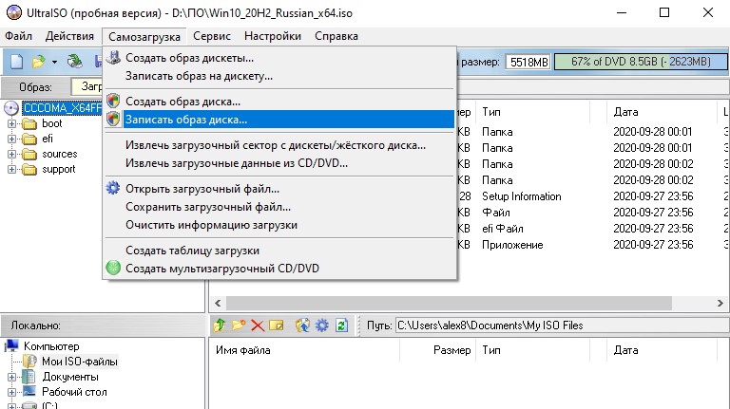Click the shield icon beside 'Записать образ диска'

[113, 119]
